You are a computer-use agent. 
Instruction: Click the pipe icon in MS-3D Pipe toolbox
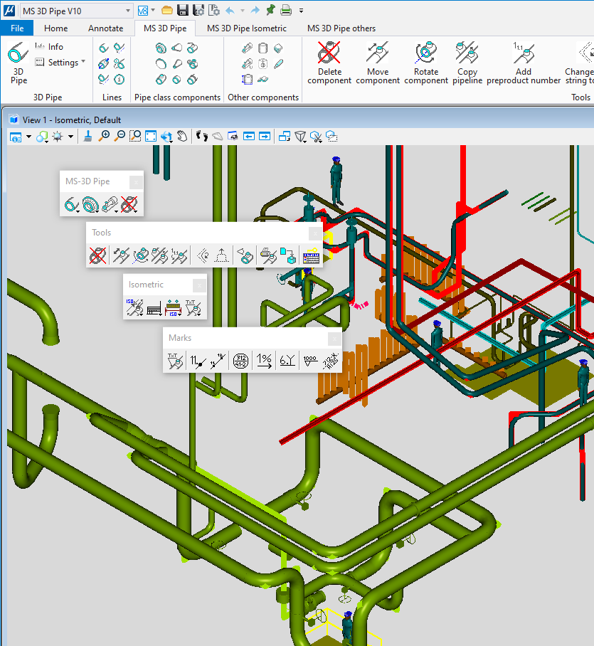click(72, 204)
